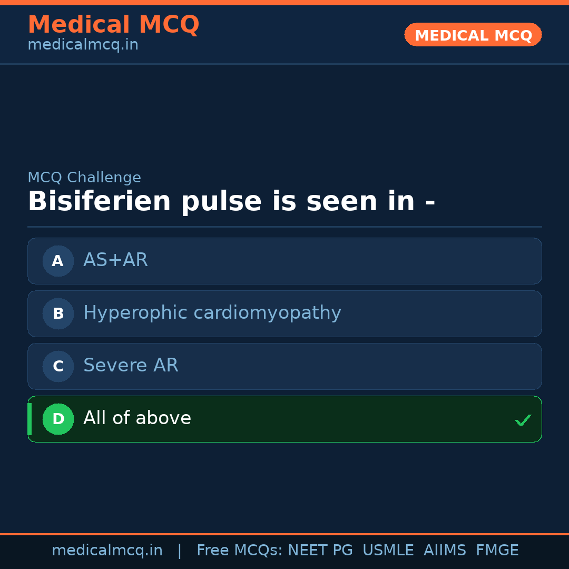
Task: Click the Medical MCQ header title
Action: [113, 25]
